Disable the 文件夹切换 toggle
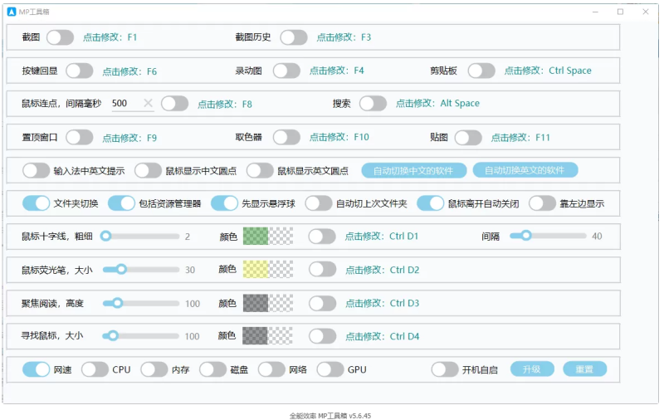664x420 pixels. [x=36, y=203]
